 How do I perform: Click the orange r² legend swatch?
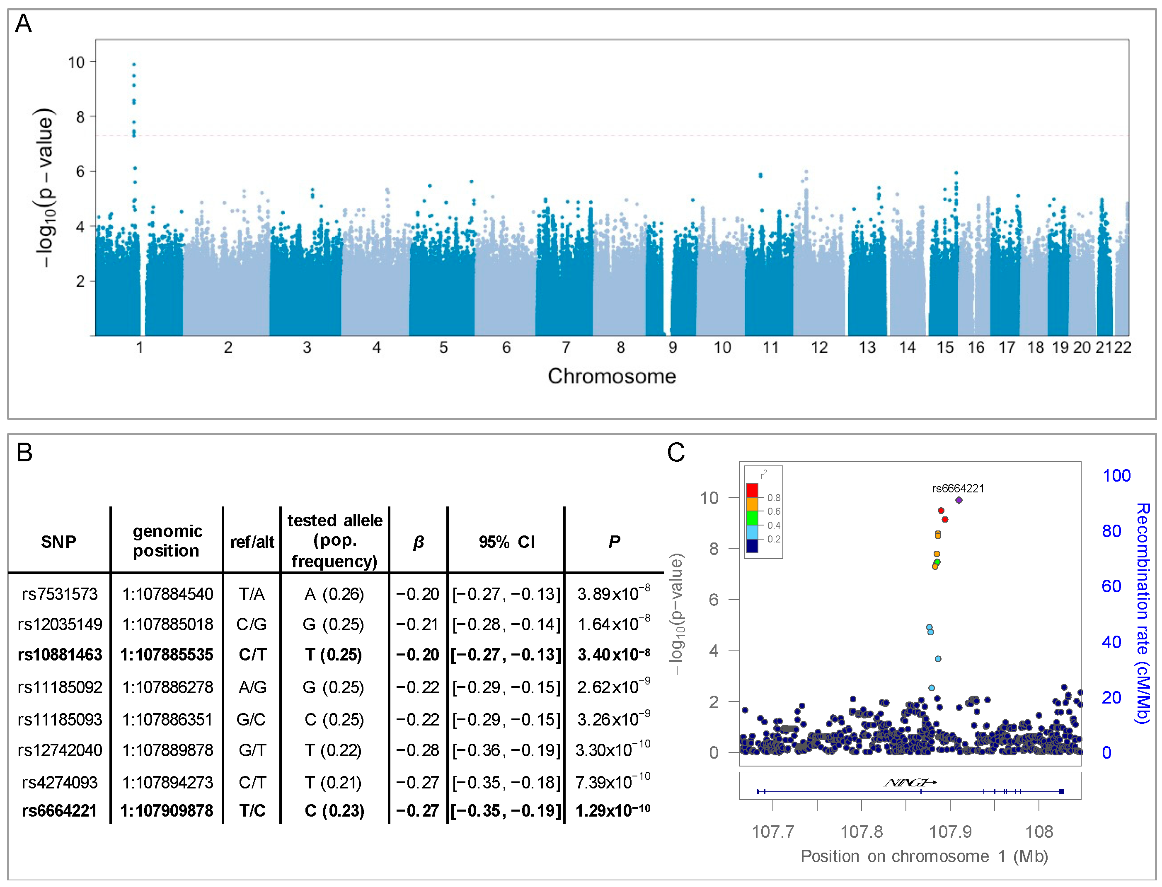(x=752, y=504)
